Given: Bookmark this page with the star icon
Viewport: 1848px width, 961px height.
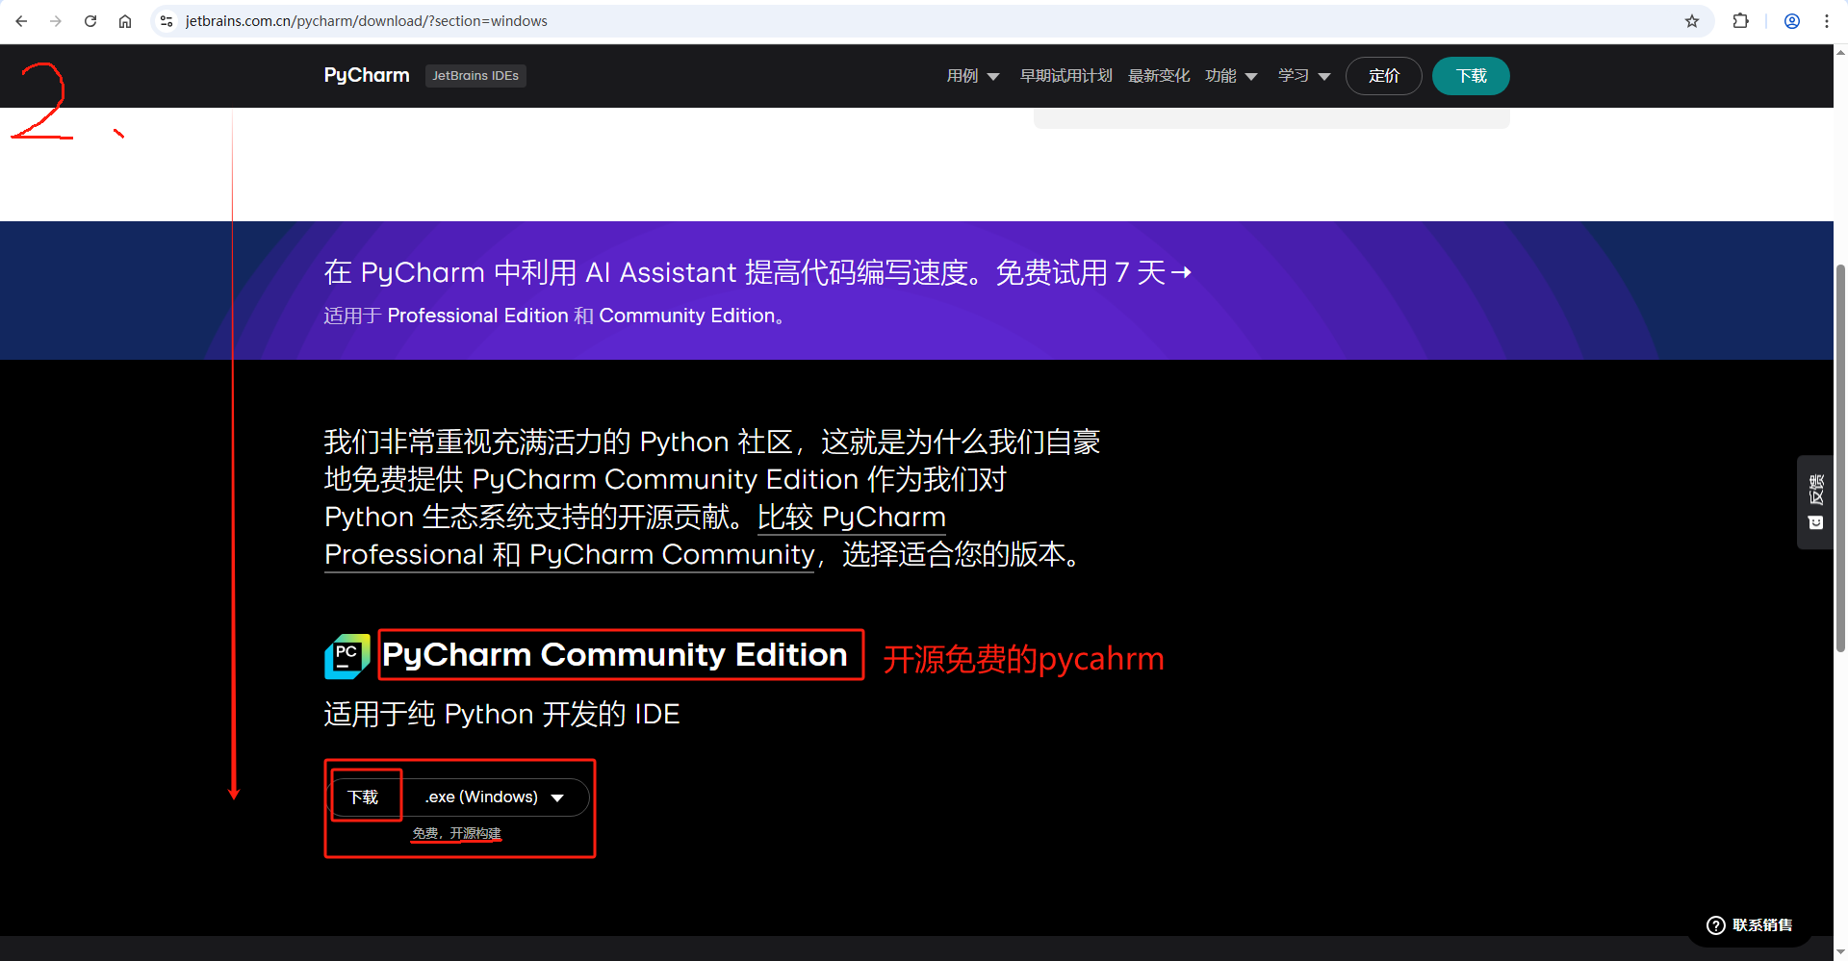Looking at the screenshot, I should pos(1692,21).
